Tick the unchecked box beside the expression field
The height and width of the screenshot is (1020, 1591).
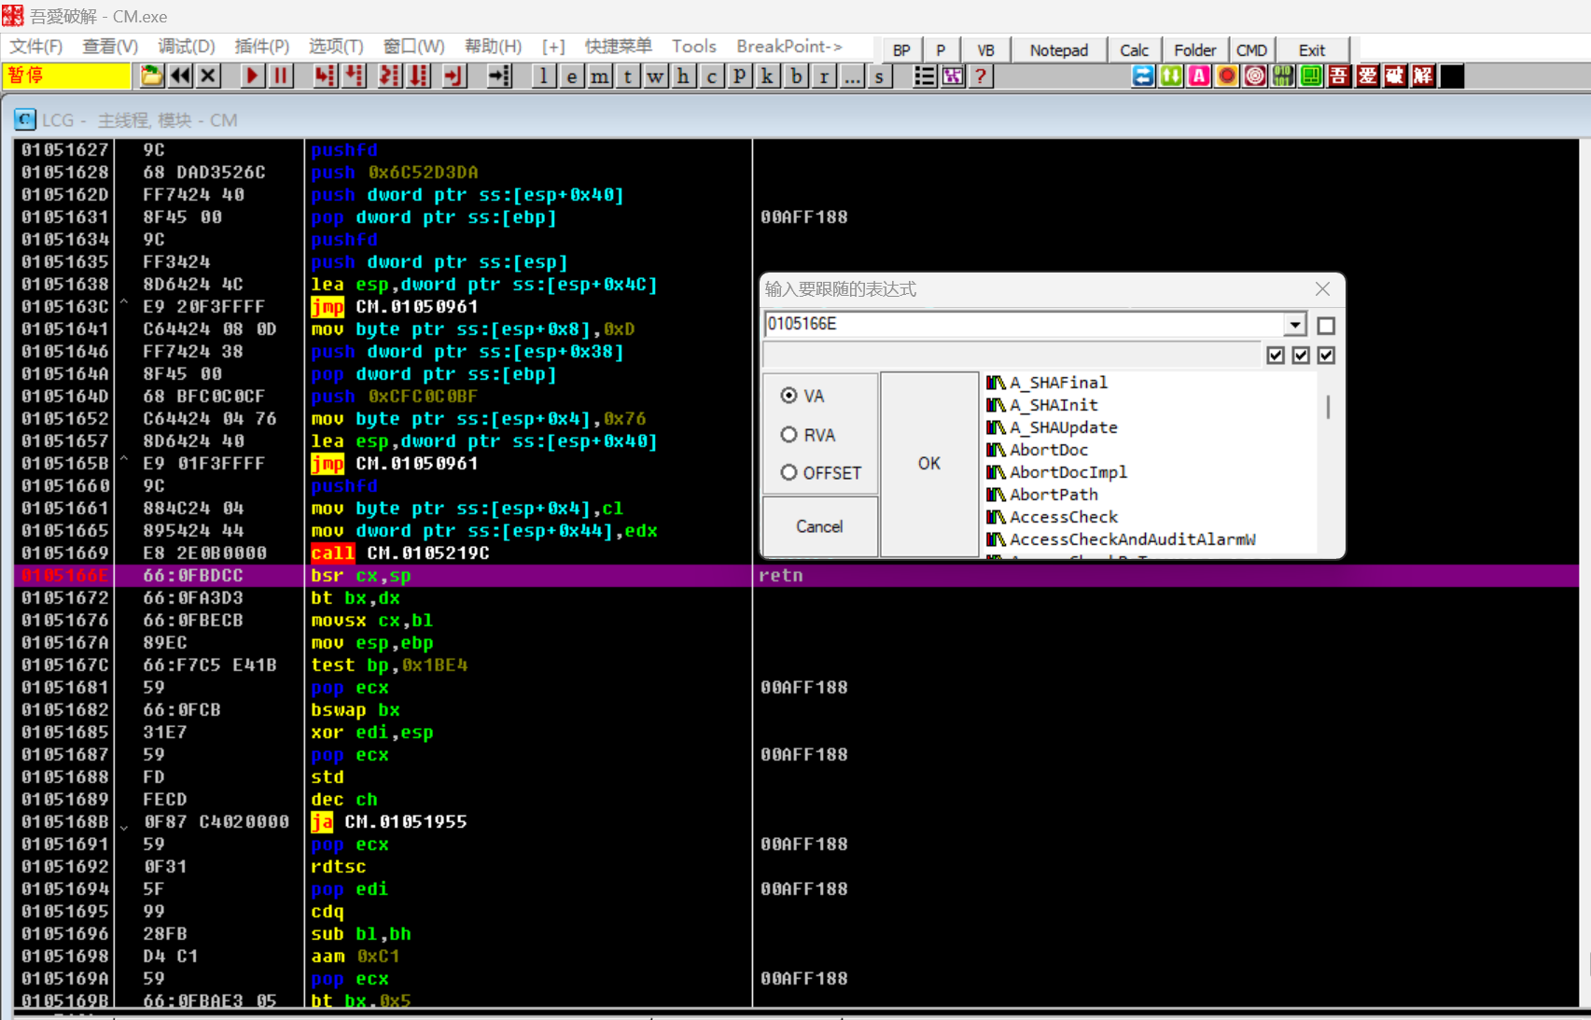coord(1326,326)
